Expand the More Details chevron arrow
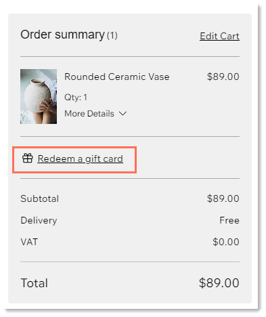266x317 pixels. point(123,113)
